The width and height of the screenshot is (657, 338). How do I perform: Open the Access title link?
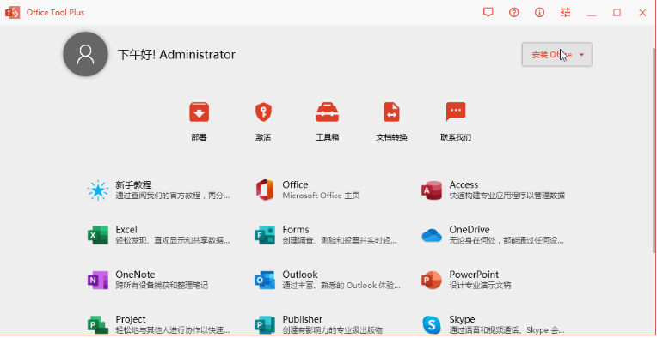(x=464, y=184)
